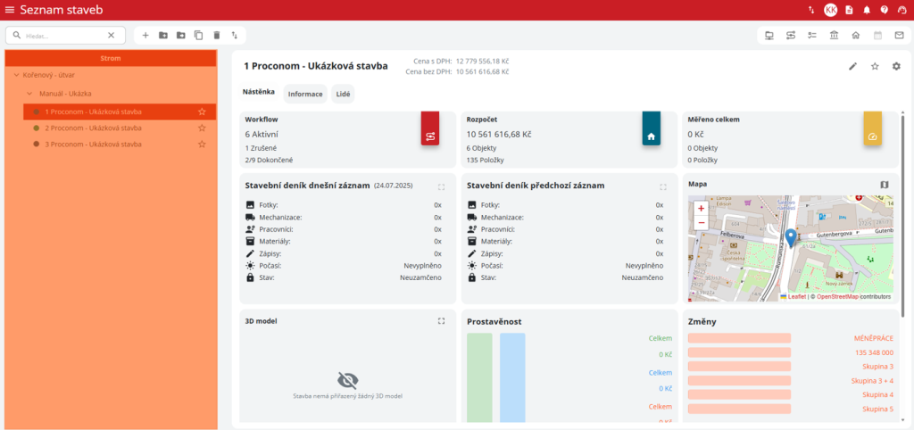914x430 pixels.
Task: Click the bank building icon in toolbar
Action: pyautogui.click(x=834, y=36)
